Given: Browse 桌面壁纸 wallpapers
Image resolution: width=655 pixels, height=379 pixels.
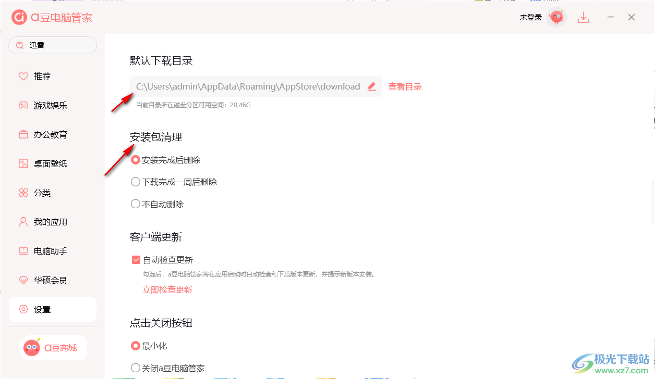Looking at the screenshot, I should [47, 163].
